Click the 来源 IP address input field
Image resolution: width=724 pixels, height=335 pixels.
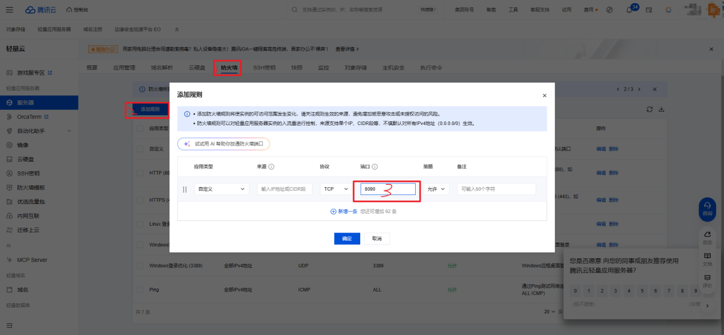tap(285, 189)
